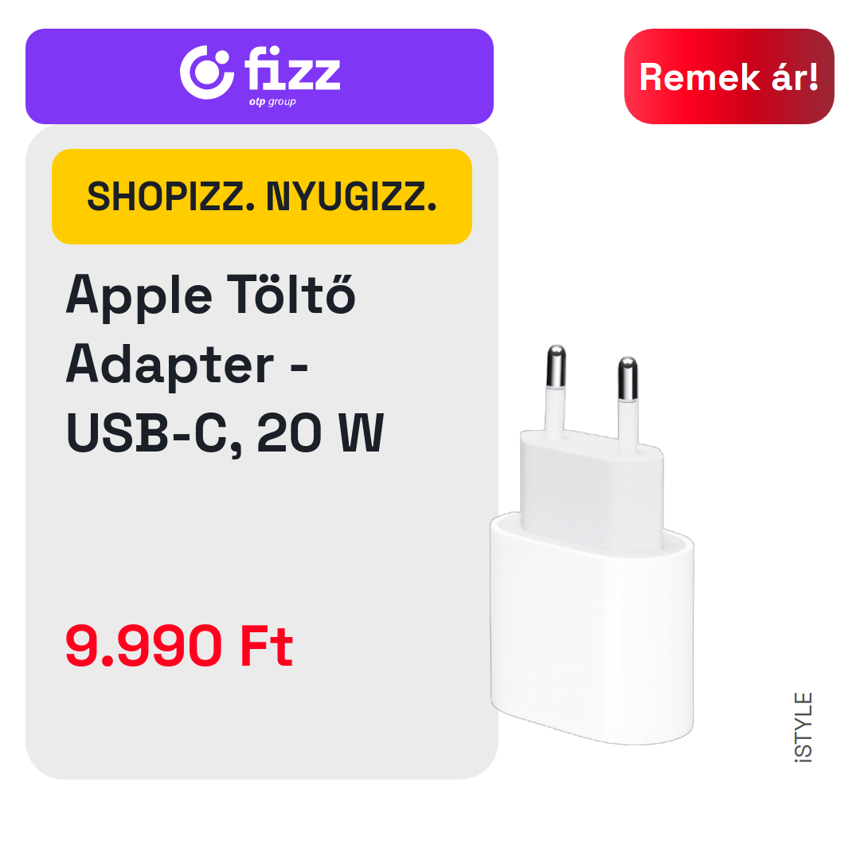Click the right metal prong of charger
This screenshot has height=860, width=860.
pyautogui.click(x=628, y=378)
